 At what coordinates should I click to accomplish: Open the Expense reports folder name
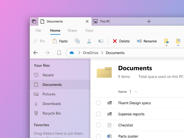(131, 114)
